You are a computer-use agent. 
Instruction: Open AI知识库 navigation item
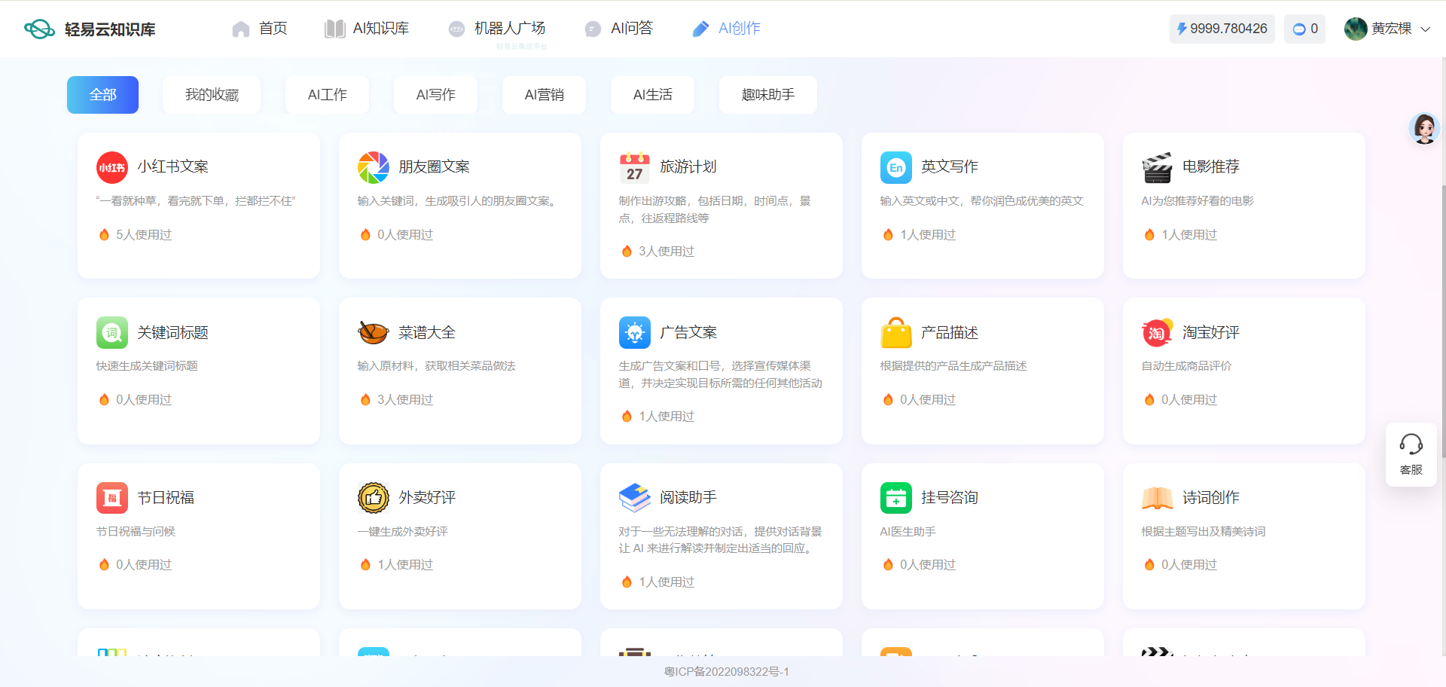[x=380, y=29]
